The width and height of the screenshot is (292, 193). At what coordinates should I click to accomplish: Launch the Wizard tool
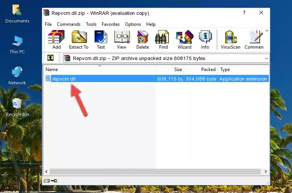185,40
